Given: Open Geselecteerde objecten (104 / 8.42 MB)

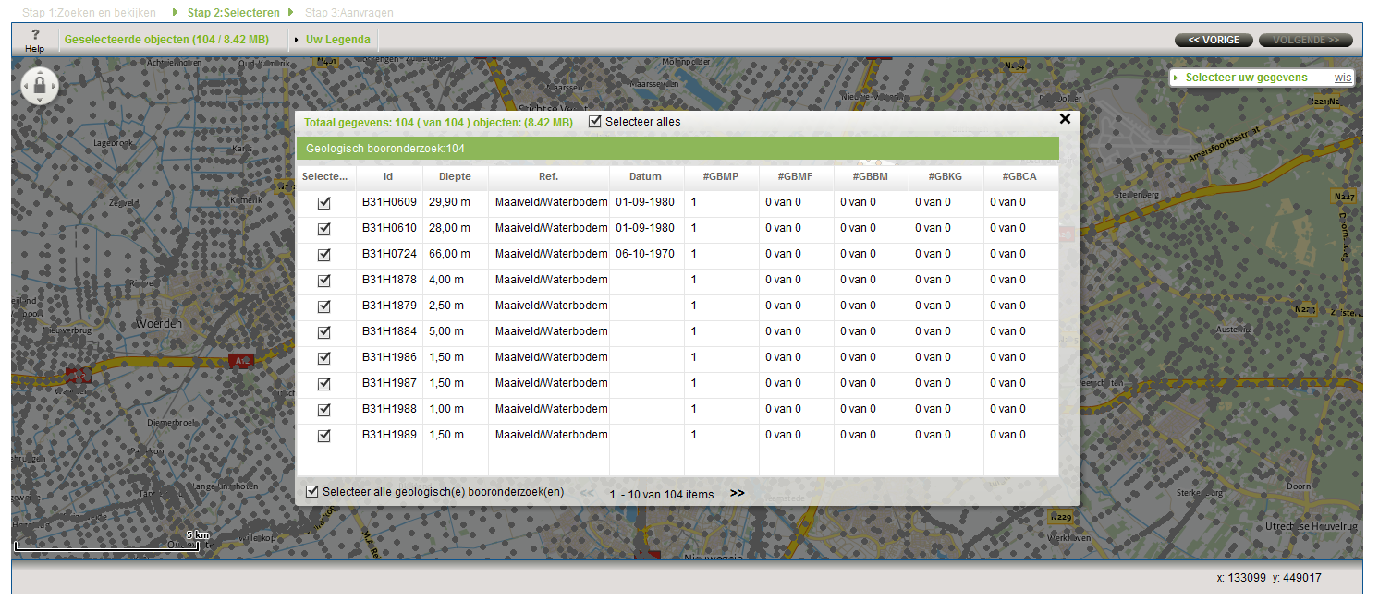Looking at the screenshot, I should coord(166,40).
